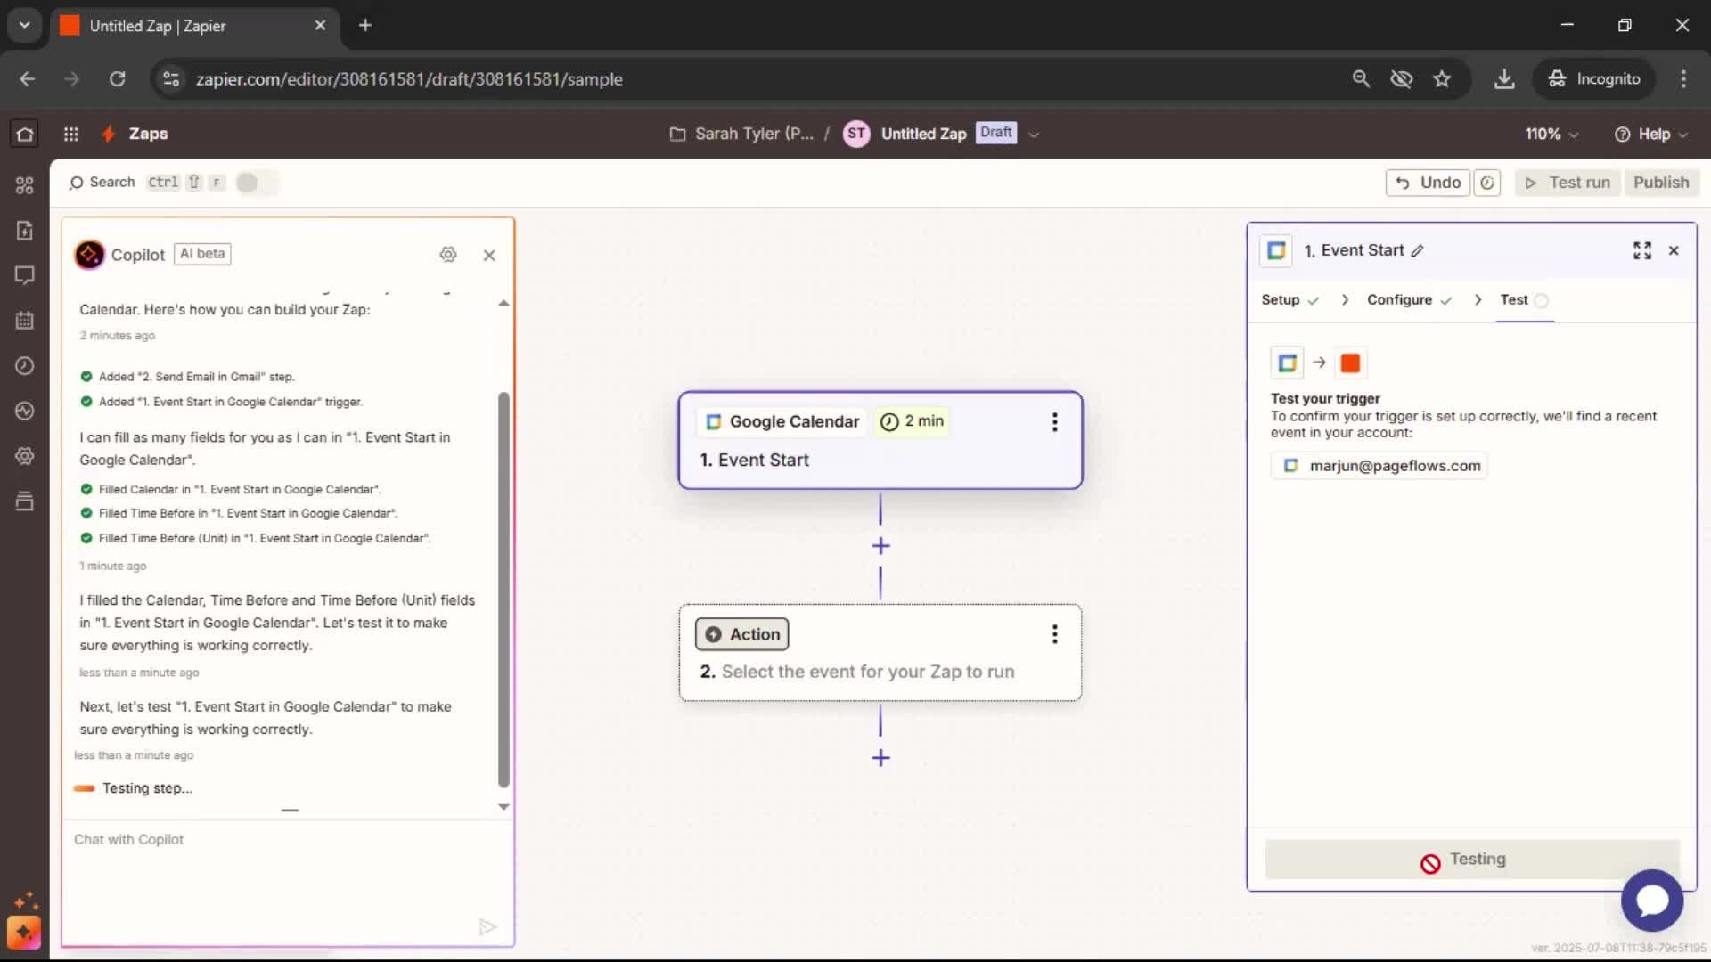This screenshot has height=962, width=1711.
Task: Bookmark this page with the star
Action: (x=1442, y=79)
